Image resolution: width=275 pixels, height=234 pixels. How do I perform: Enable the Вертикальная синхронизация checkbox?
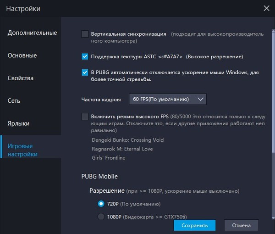click(85, 34)
